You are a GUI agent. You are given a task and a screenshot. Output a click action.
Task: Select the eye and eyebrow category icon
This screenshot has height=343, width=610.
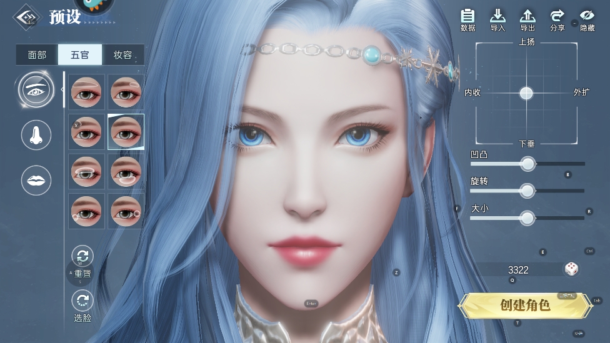pyautogui.click(x=36, y=88)
